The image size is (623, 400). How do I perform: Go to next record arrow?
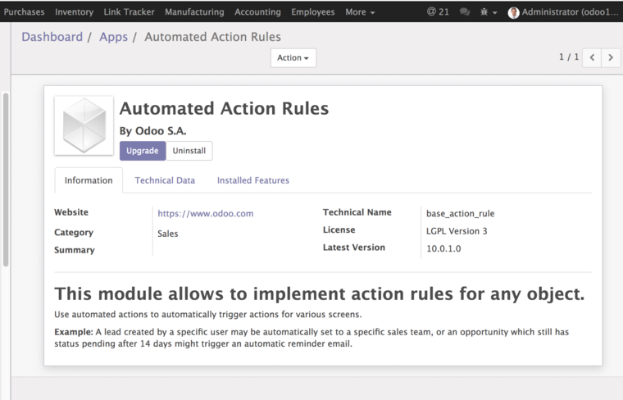click(611, 58)
